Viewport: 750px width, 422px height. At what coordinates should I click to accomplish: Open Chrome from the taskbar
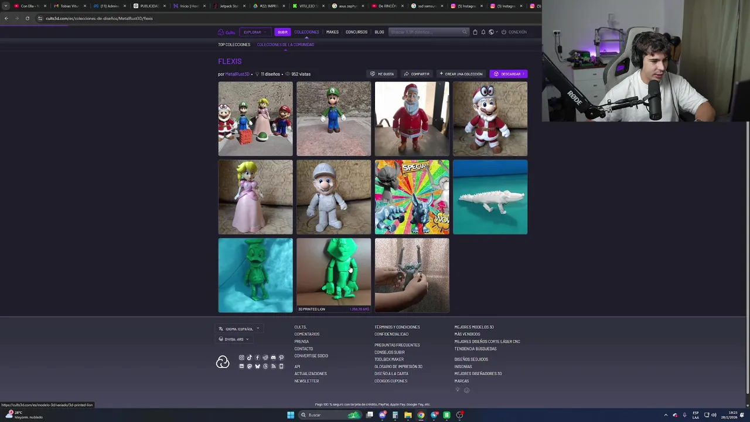click(x=421, y=415)
